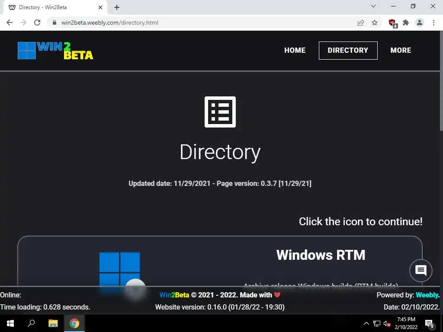Viewport: 443px width, 332px height.
Task: Open File Explorer from taskbar
Action: (53, 323)
